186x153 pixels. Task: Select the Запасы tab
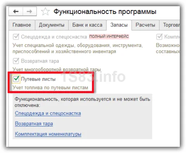(119, 25)
